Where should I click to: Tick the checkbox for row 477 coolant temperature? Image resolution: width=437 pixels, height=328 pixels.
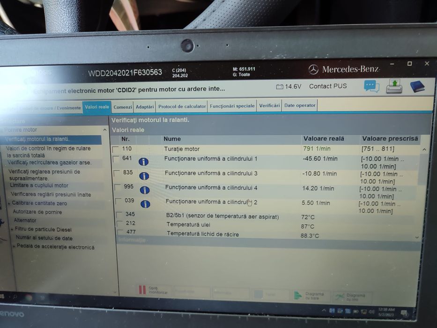tap(120, 232)
